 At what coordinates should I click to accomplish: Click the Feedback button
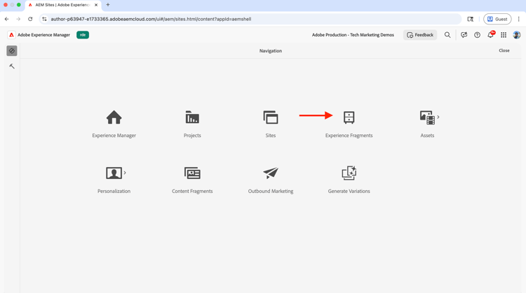tap(420, 35)
